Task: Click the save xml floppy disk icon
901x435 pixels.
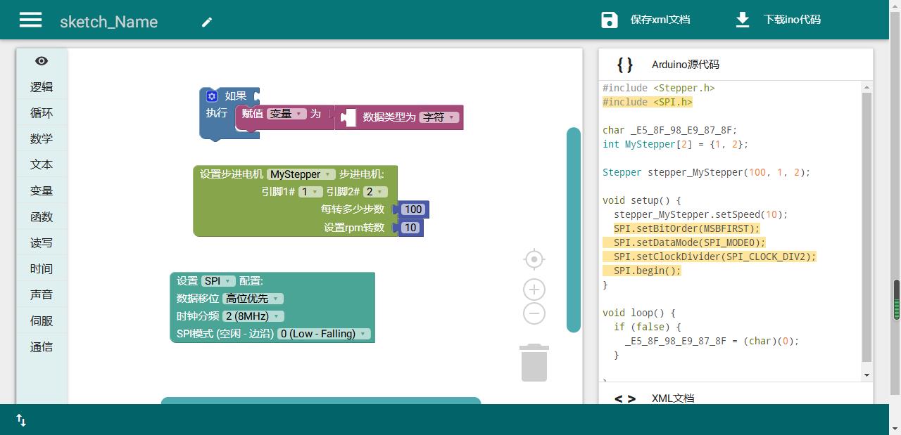Action: [x=610, y=20]
